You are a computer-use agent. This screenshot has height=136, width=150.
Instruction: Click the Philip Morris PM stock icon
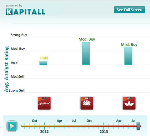pos(87,103)
